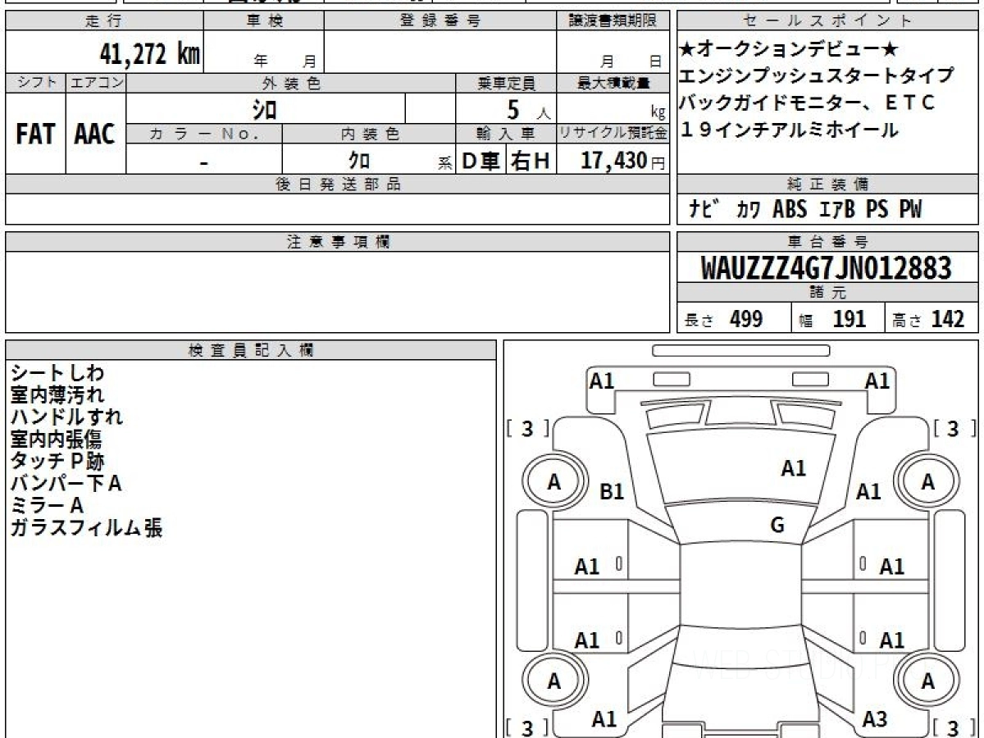
Task: Select the 注意事項欄 section header
Action: 337,242
